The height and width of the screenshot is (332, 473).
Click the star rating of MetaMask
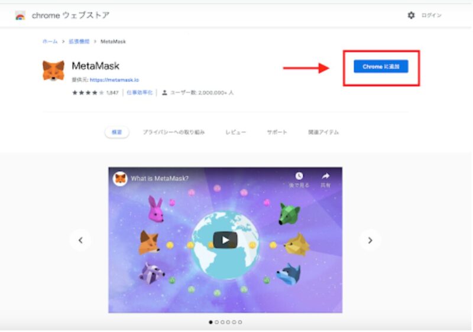(x=88, y=93)
